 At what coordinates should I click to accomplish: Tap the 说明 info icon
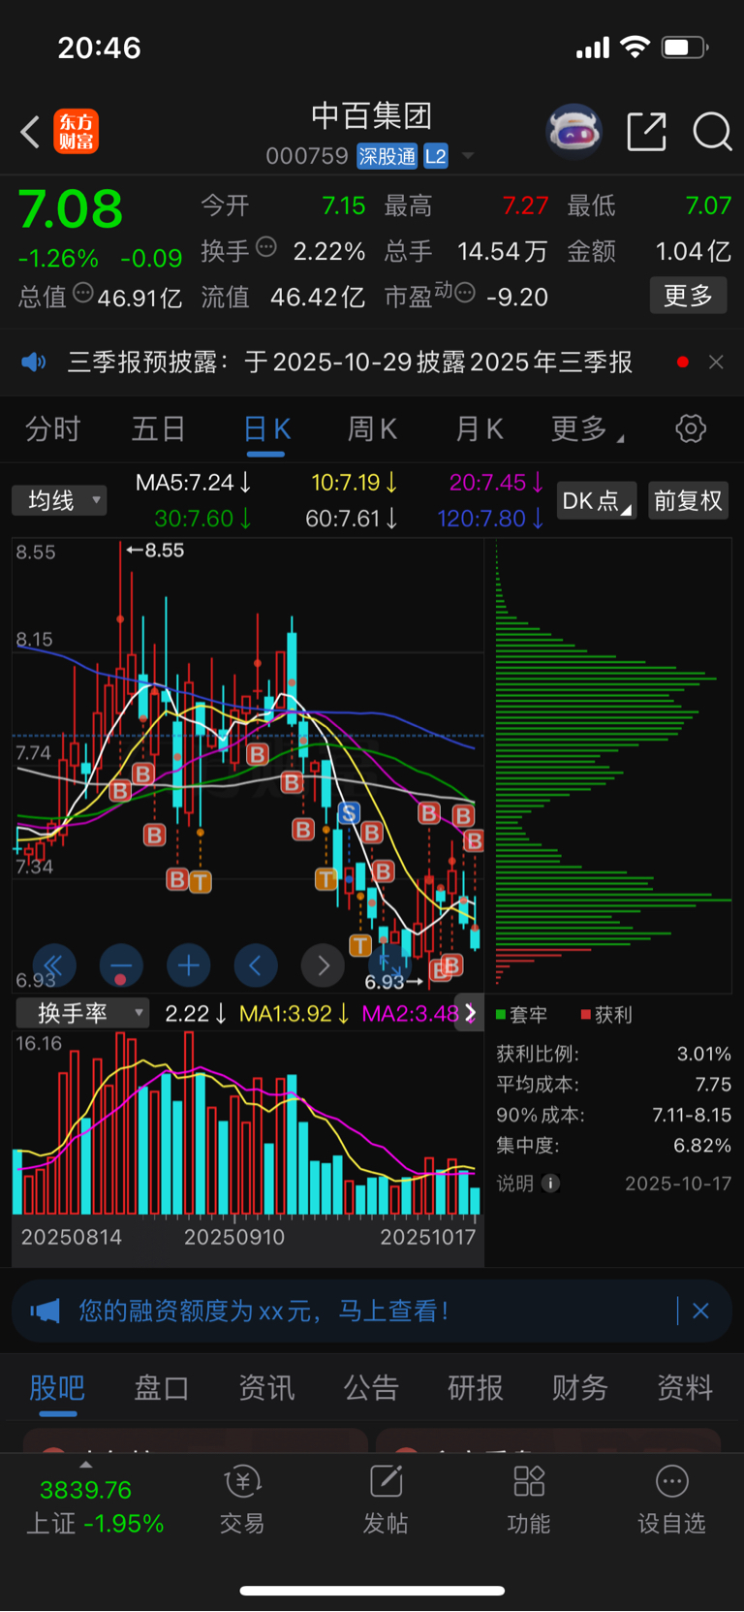point(550,1184)
